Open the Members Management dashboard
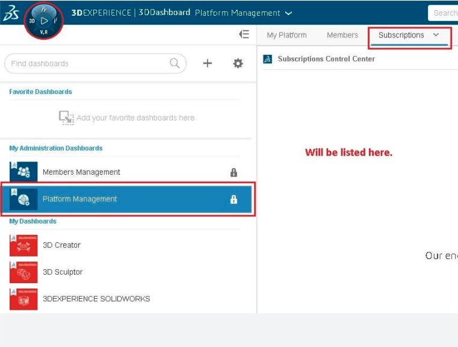The height and width of the screenshot is (347, 458). pyautogui.click(x=126, y=172)
